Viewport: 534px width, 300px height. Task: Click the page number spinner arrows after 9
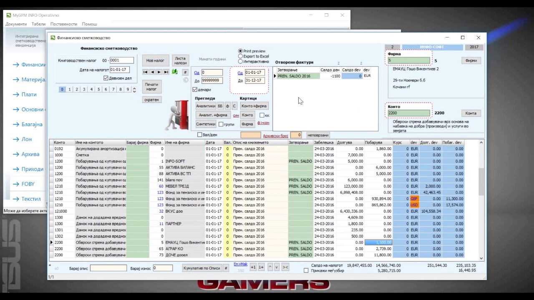coord(134,90)
